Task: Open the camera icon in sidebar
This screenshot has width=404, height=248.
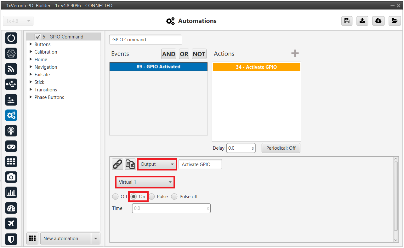Action: pos(11,177)
